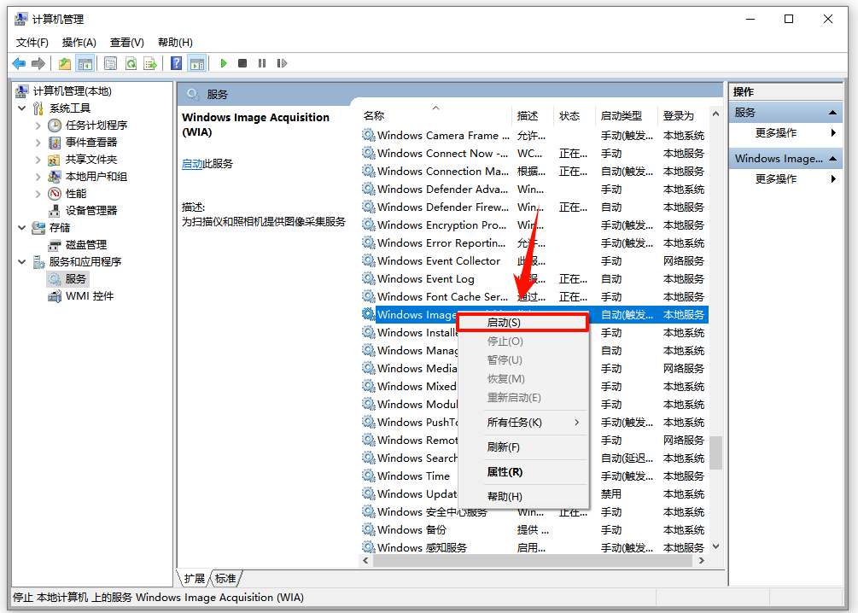This screenshot has width=858, height=613.
Task: Expand the 共享文件夹 node arrow
Action: pos(38,160)
